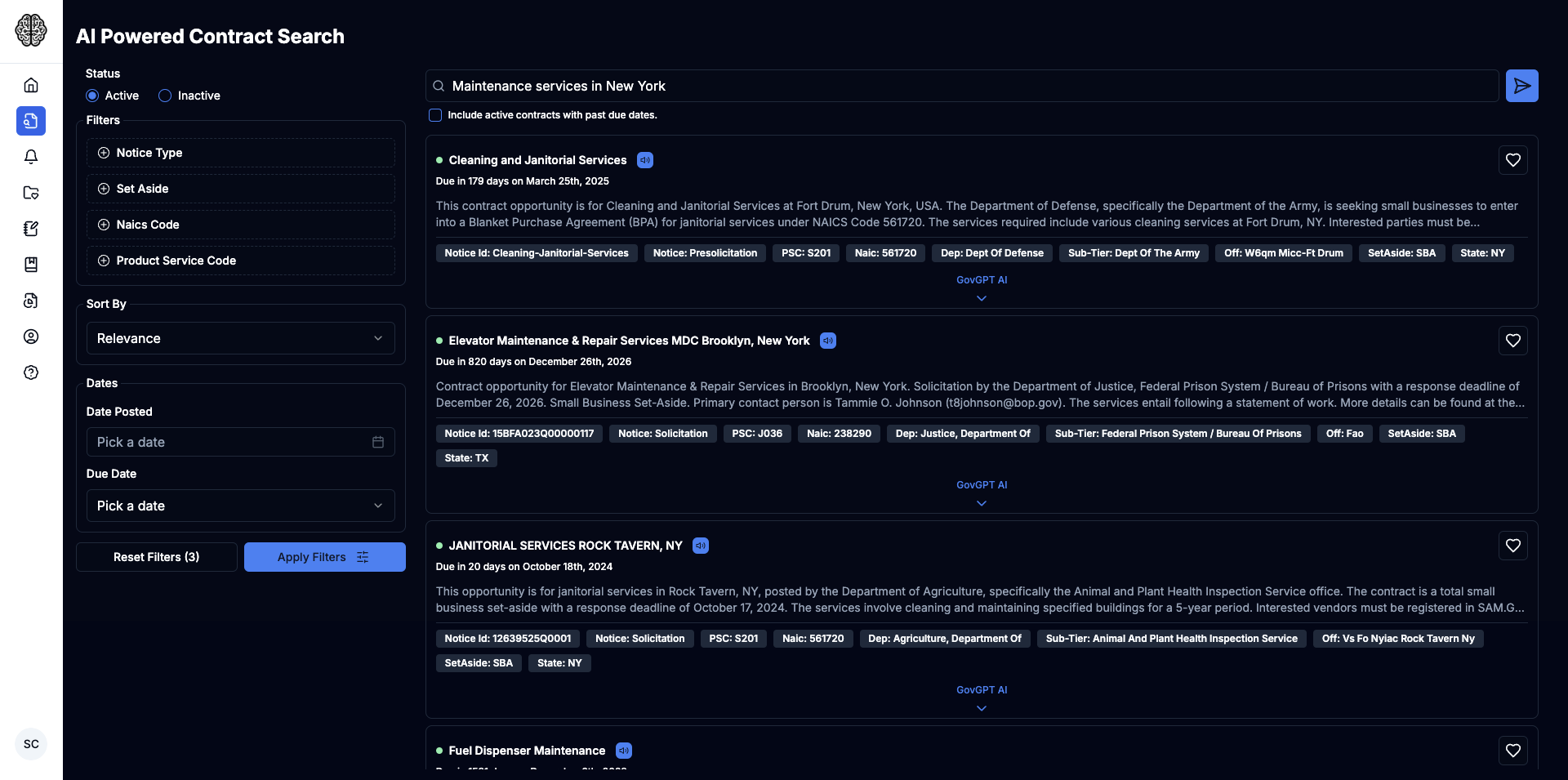
Task: Click the Date Posted pick a date field
Action: [x=241, y=442]
